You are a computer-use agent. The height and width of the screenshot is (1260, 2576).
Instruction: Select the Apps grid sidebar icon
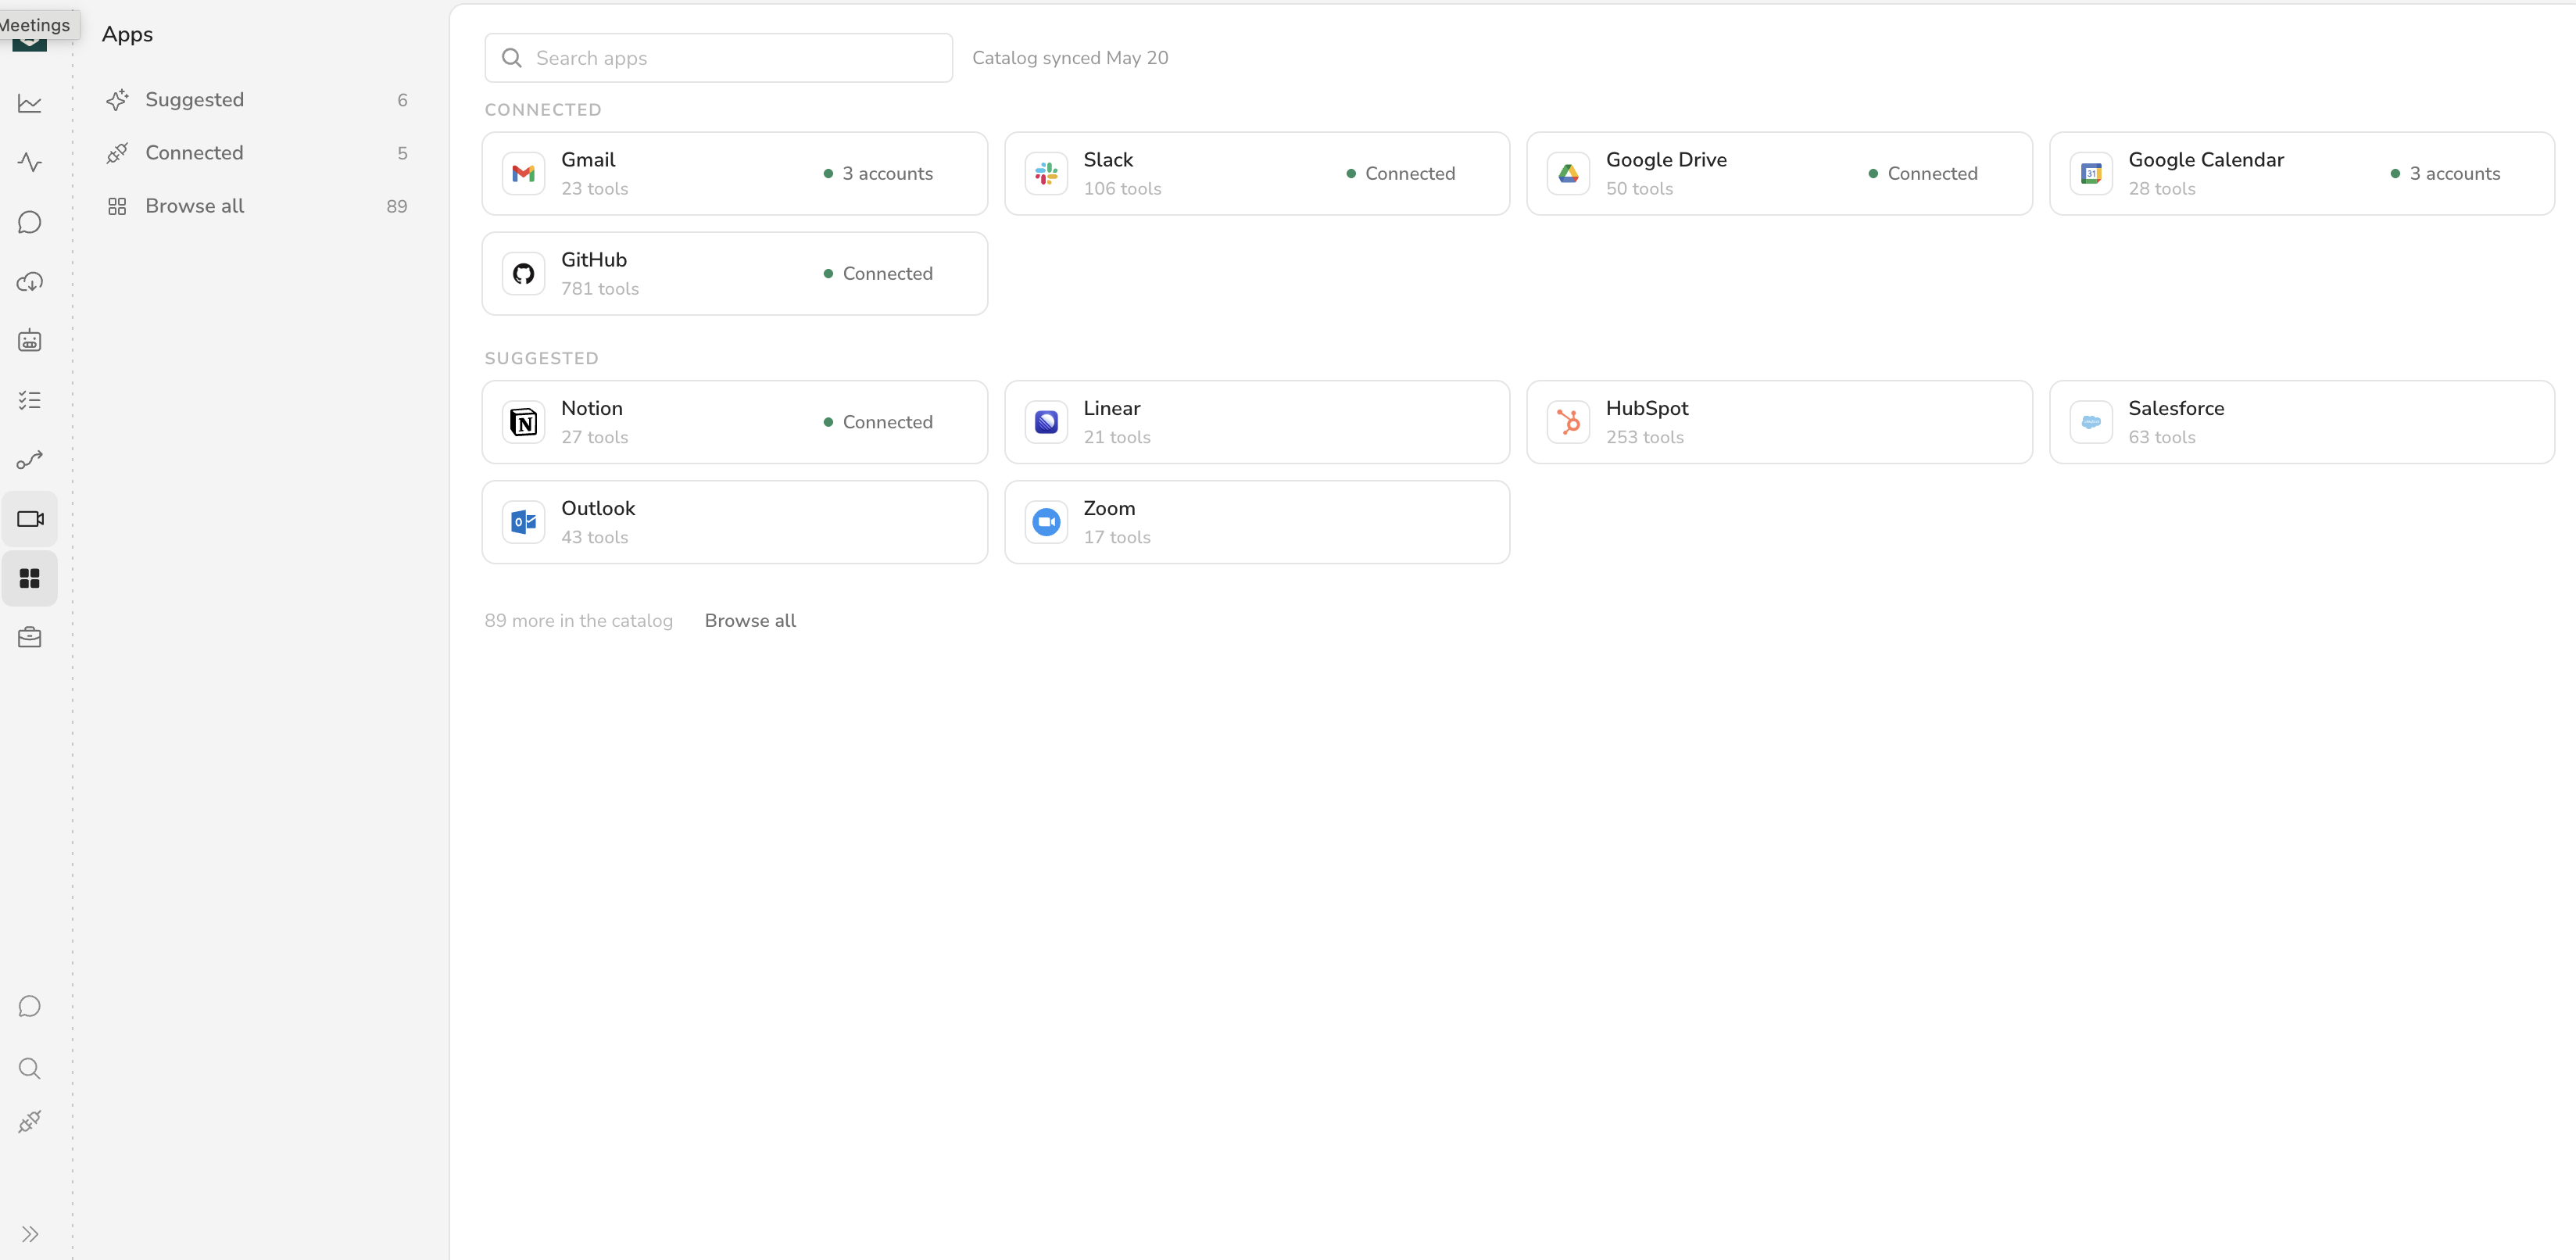pyautogui.click(x=30, y=578)
